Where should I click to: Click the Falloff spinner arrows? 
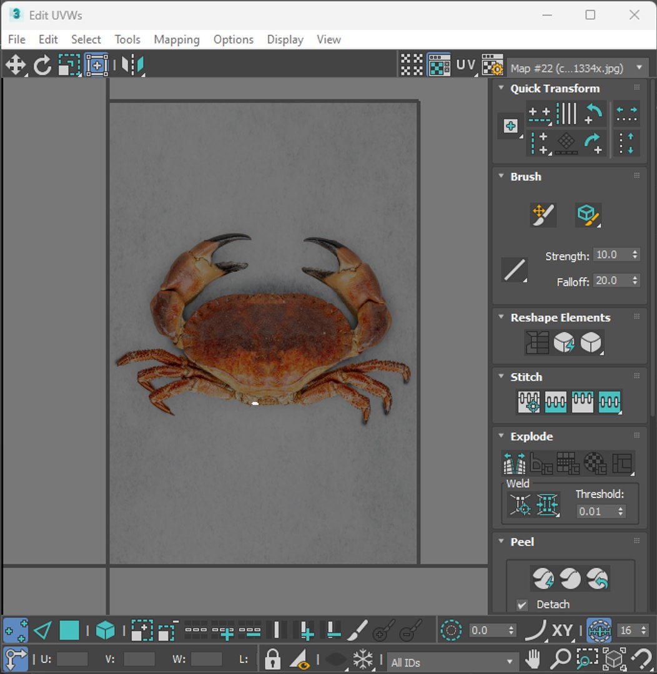635,281
